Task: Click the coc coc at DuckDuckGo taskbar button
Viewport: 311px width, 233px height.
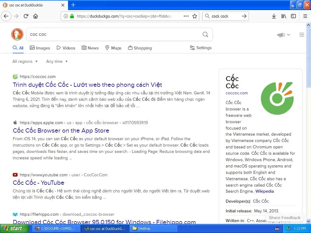Action: (105, 228)
